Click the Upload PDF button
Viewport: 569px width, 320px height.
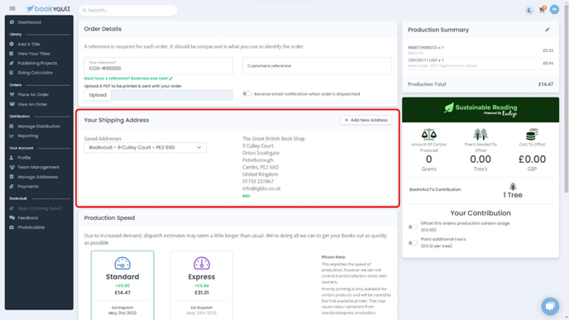pos(98,95)
